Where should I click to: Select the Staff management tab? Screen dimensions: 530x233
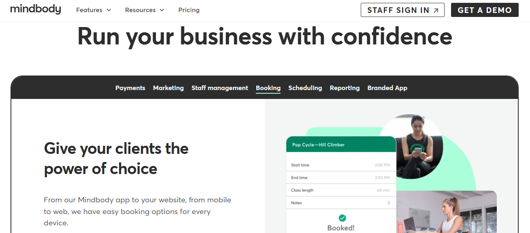point(219,88)
